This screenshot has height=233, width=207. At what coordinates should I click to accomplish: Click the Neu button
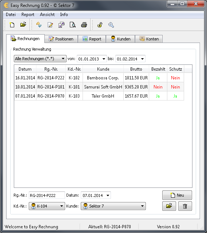pyautogui.click(x=177, y=195)
